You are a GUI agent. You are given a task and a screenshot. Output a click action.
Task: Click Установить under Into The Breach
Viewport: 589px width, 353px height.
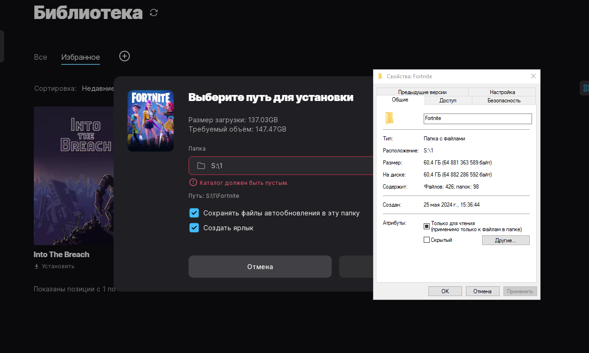pos(58,266)
